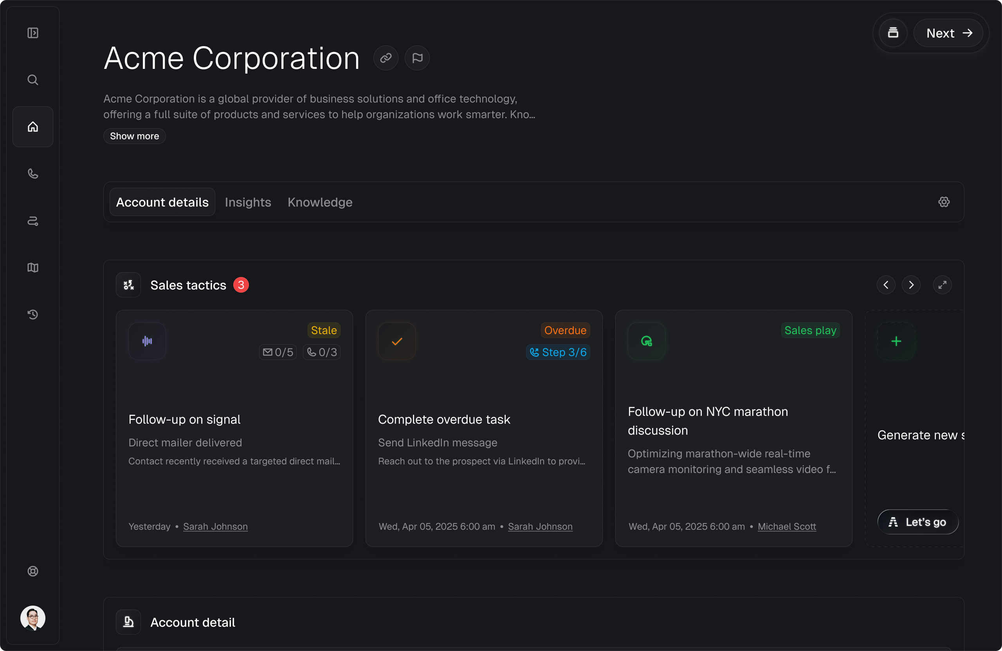Click the email count 0/5 chip
This screenshot has height=651, width=1002.
tap(278, 352)
